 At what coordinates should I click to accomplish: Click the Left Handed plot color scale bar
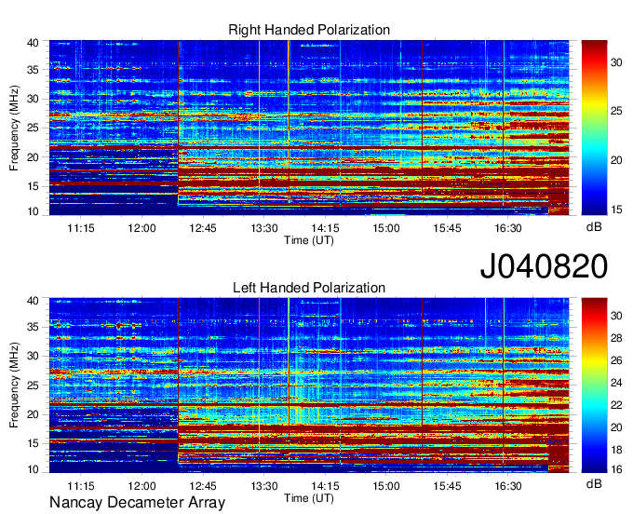pyautogui.click(x=594, y=385)
